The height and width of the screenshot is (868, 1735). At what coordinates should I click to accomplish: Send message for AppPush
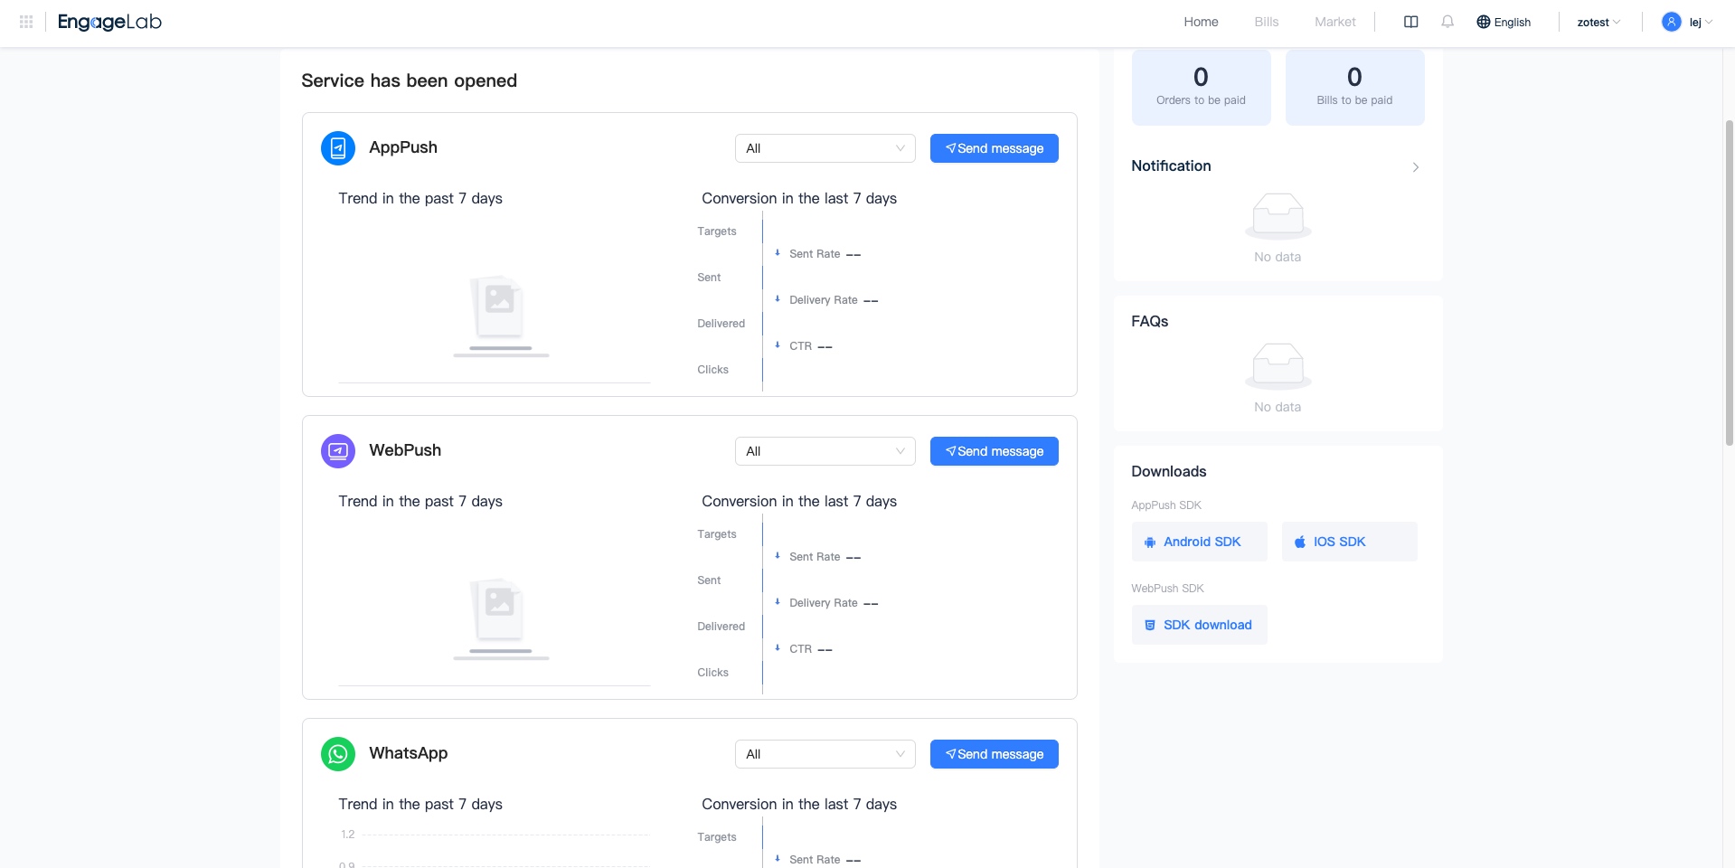pos(994,148)
